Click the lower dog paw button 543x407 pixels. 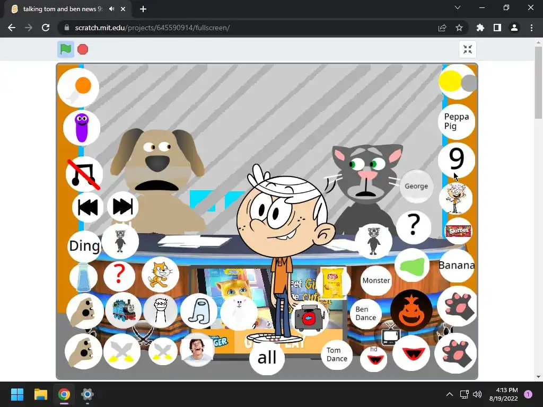(83, 352)
